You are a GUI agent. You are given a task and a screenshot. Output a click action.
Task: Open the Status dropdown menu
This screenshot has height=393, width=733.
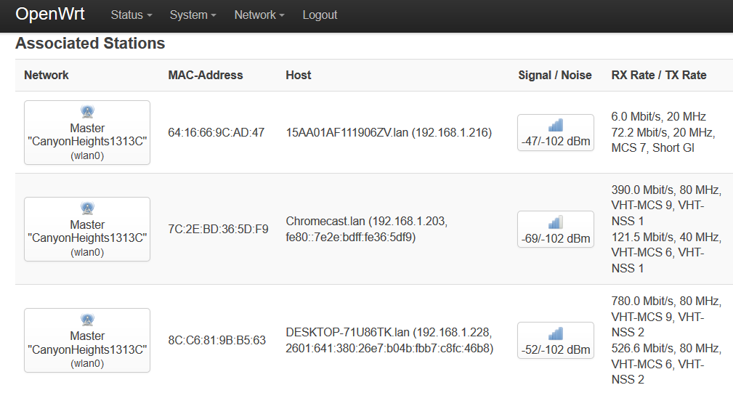coord(131,15)
